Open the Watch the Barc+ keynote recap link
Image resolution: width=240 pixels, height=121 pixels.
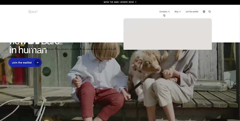tap(120, 2)
